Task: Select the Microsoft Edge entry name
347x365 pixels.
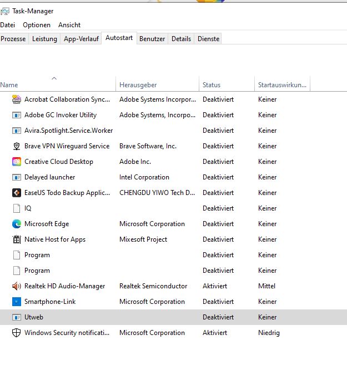Action: click(x=47, y=224)
